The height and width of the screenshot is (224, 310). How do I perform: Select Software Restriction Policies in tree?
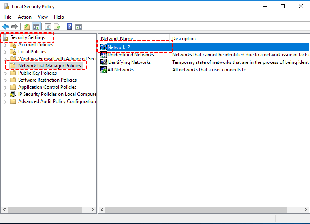tap(47, 80)
